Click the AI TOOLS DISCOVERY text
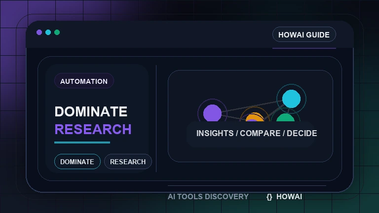The width and height of the screenshot is (379, 213). [208, 197]
